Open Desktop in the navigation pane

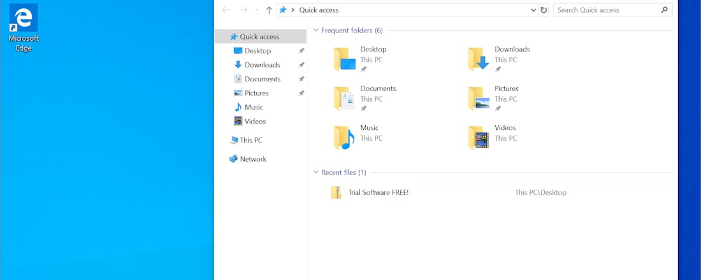tap(257, 51)
